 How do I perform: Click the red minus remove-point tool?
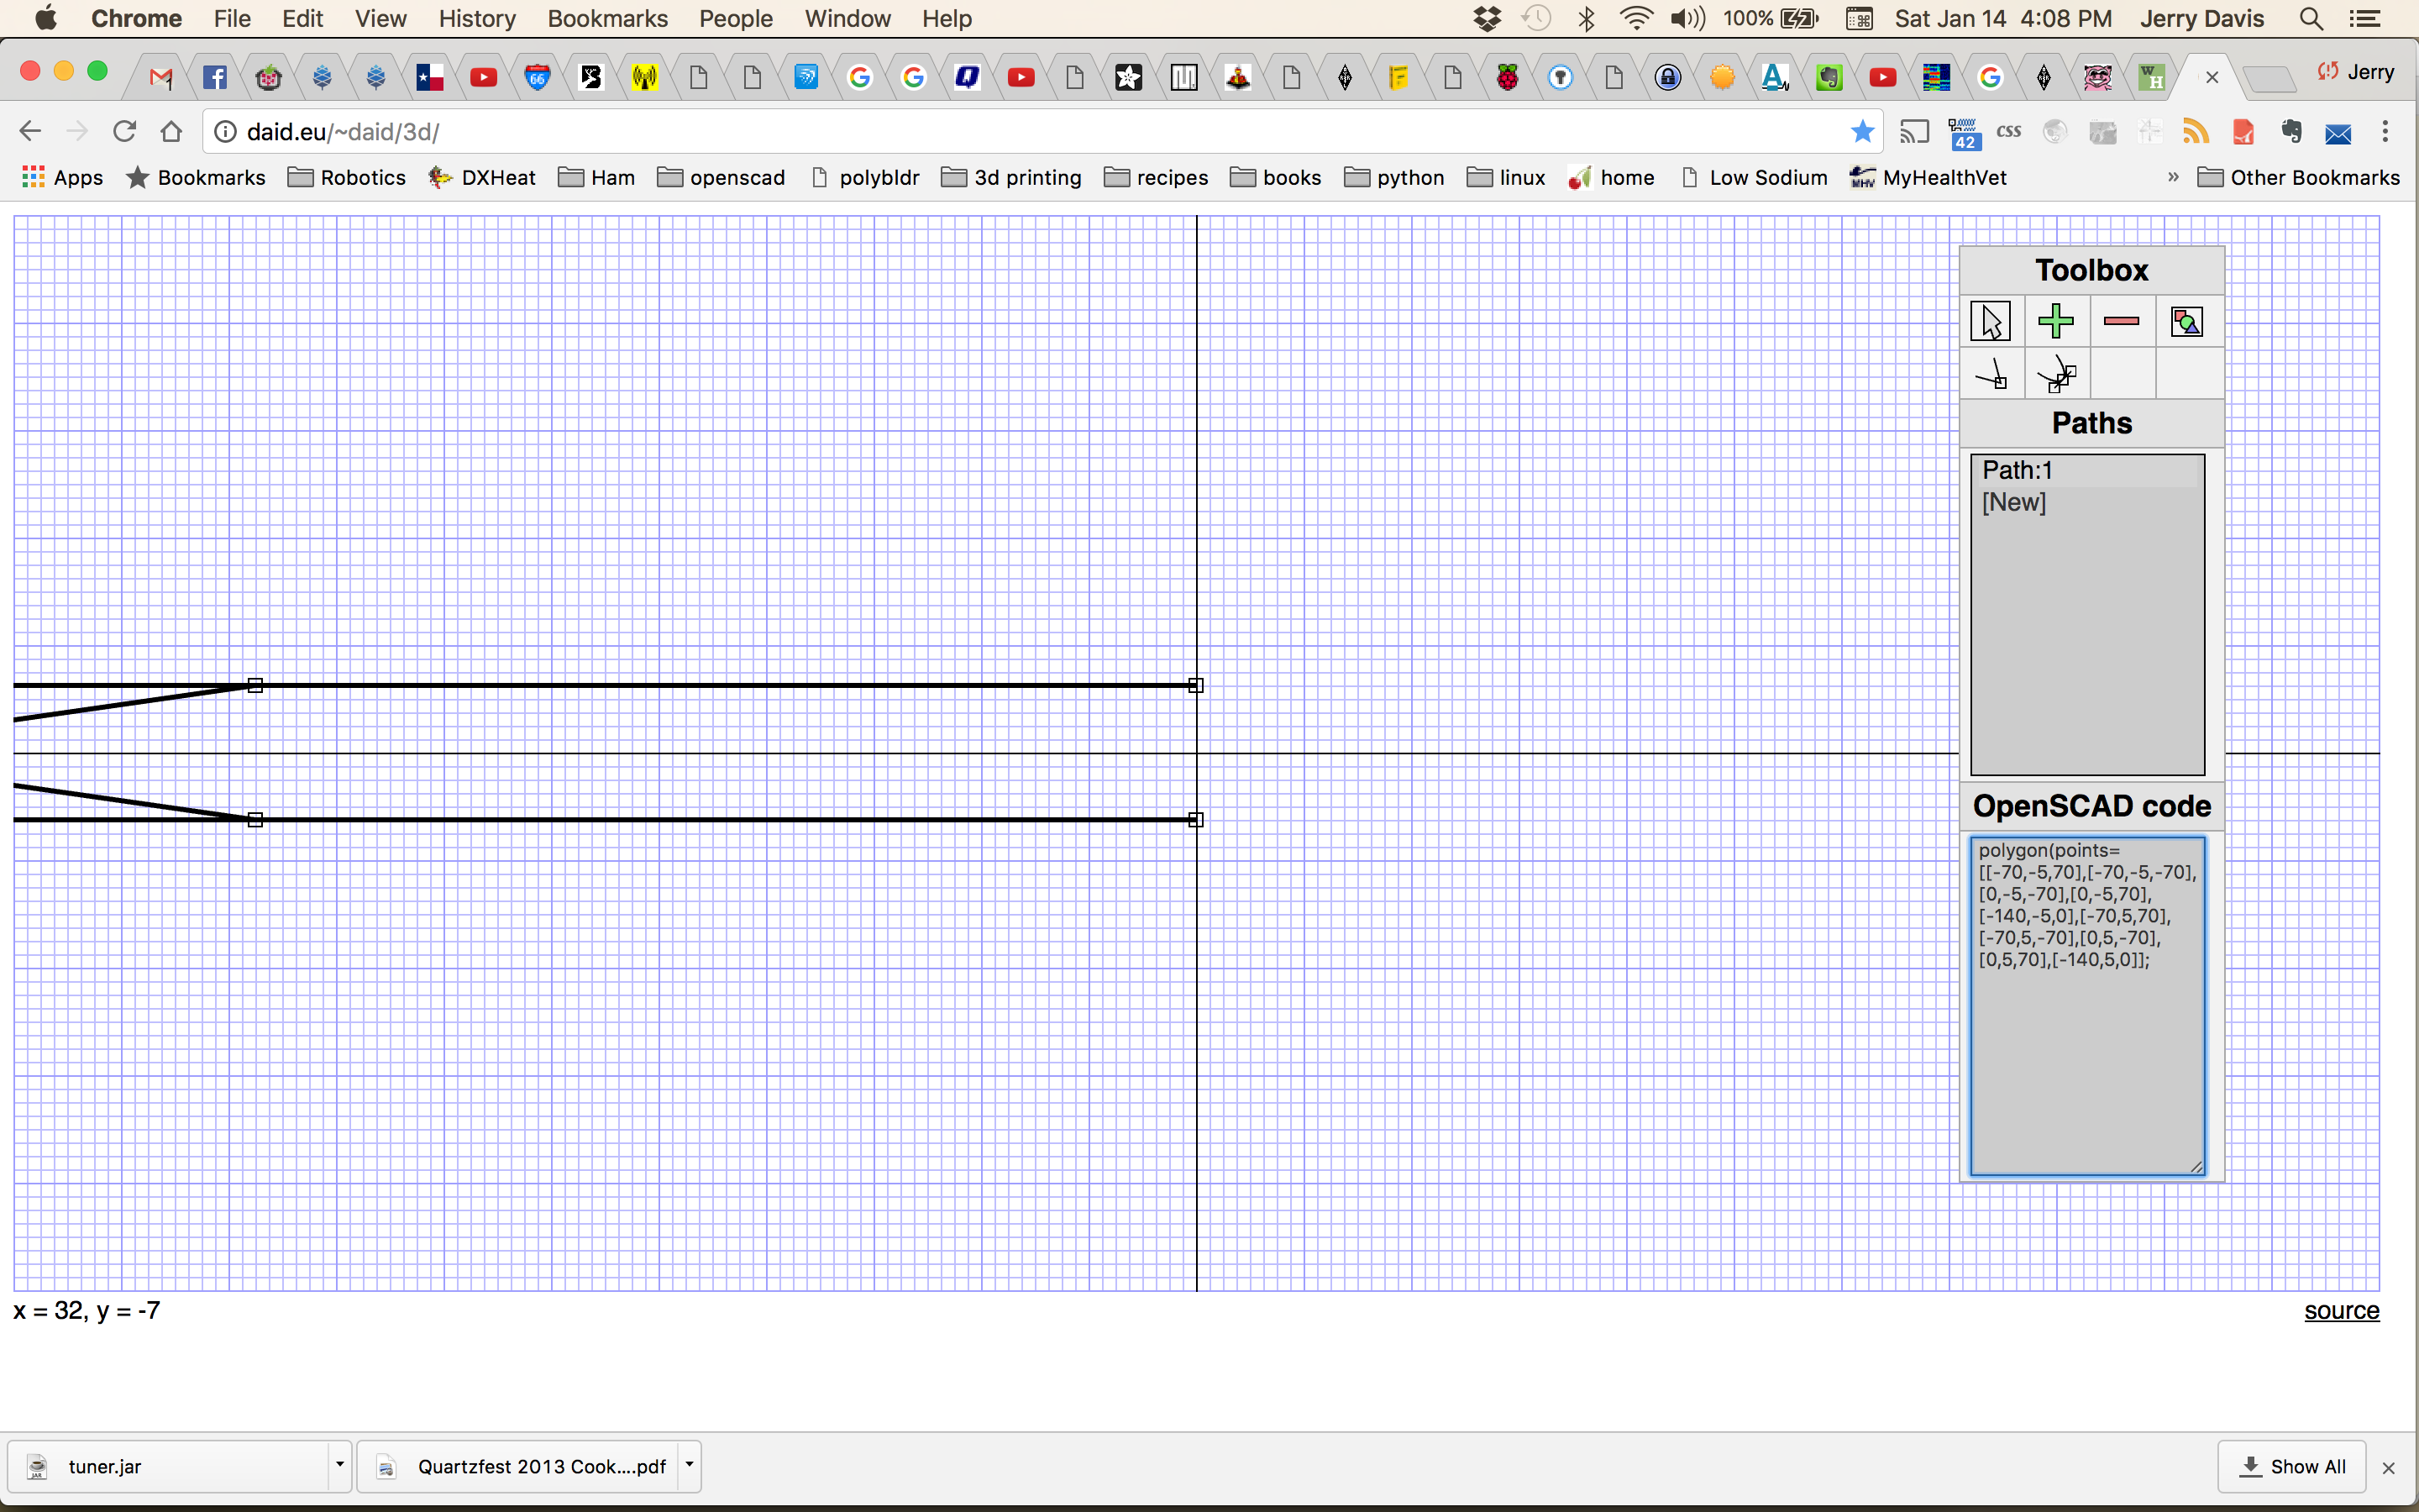2121,321
